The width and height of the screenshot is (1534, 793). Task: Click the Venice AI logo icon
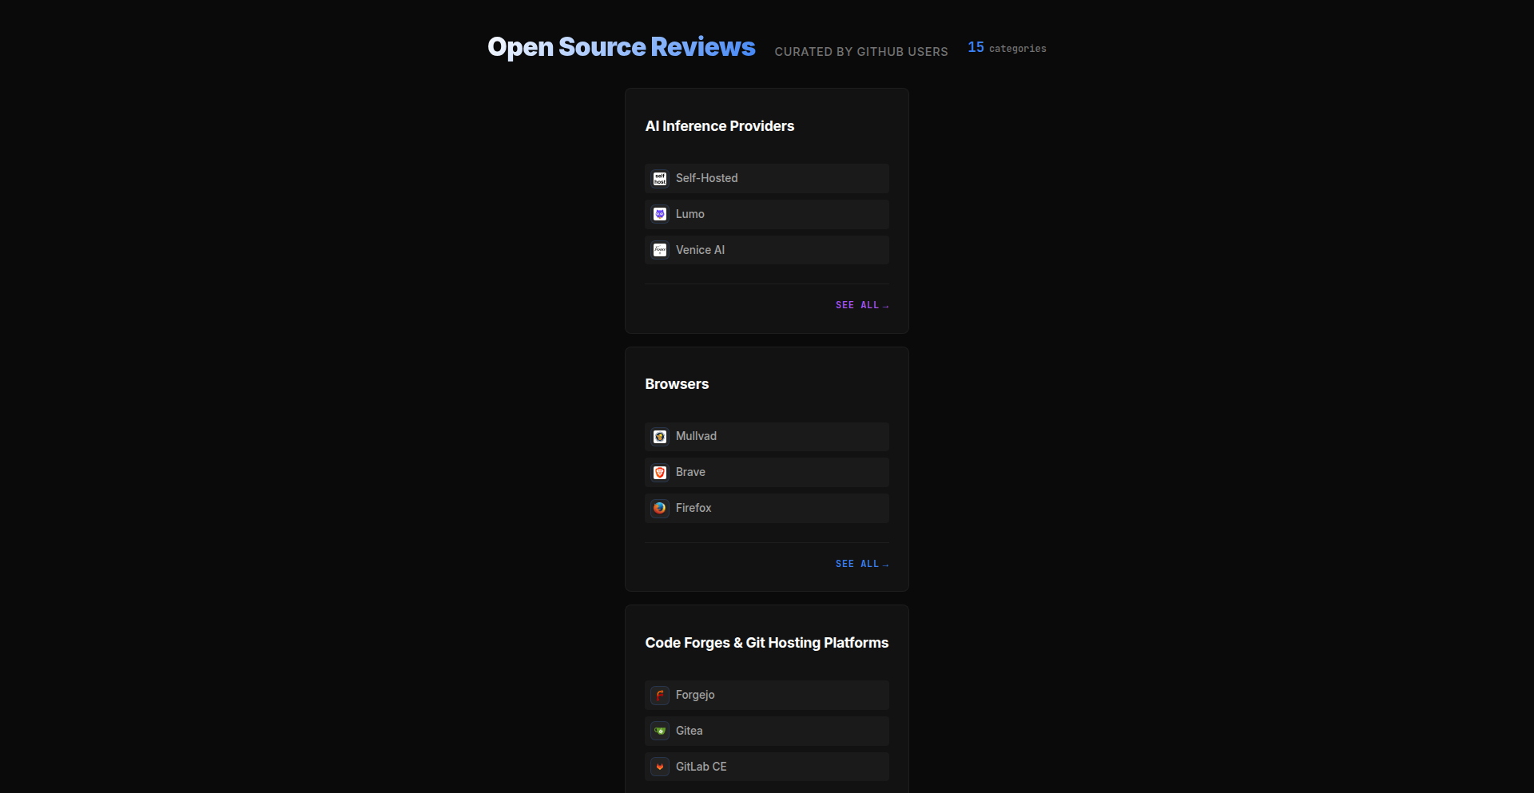[660, 251]
